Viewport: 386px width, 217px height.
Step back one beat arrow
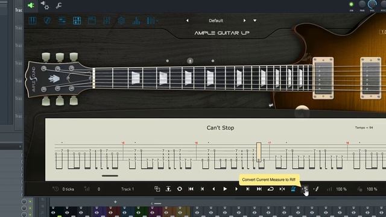tap(214, 189)
